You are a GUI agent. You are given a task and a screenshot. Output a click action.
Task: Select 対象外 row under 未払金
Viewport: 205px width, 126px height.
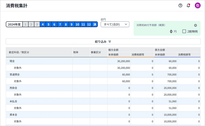(x=103, y=108)
